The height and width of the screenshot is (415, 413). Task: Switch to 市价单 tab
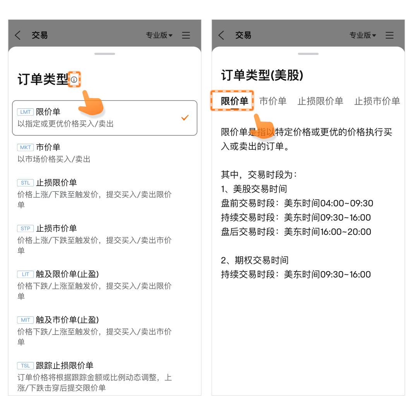[x=273, y=101]
